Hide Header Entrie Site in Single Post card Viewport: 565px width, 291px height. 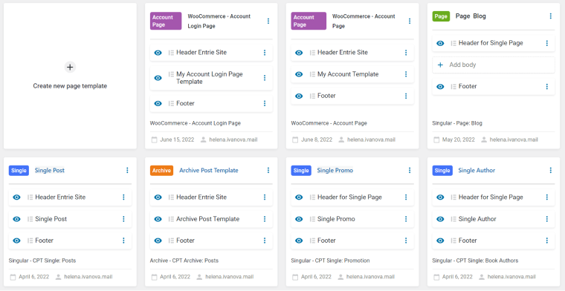16,197
